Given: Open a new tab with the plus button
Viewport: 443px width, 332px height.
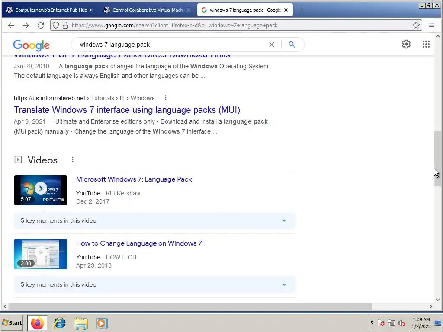Looking at the screenshot, I should (302, 10).
